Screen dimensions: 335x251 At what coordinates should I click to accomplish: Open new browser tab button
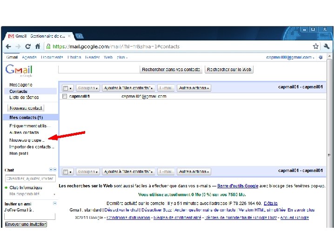79,36
